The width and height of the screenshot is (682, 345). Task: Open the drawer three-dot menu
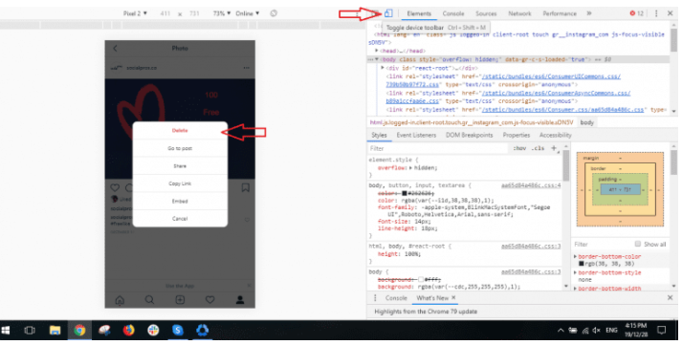pyautogui.click(x=375, y=298)
